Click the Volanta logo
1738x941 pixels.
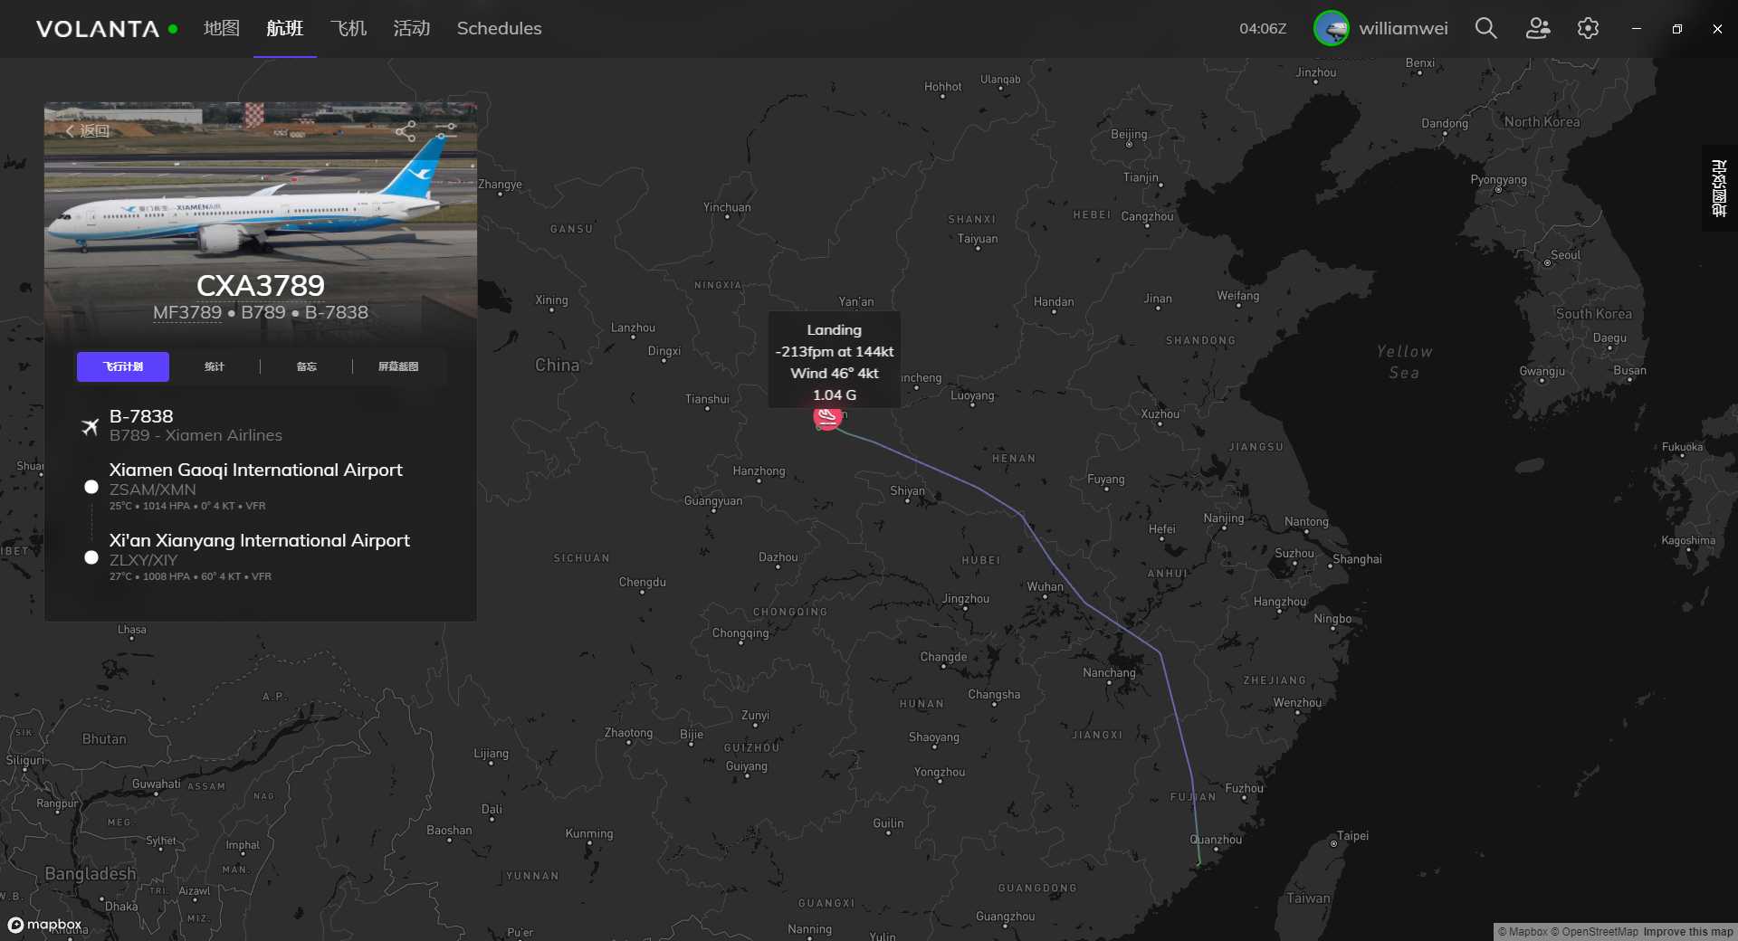pyautogui.click(x=98, y=29)
